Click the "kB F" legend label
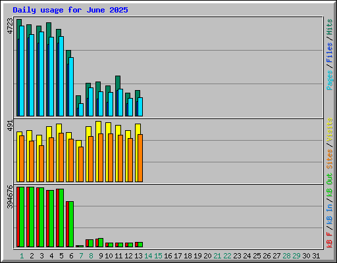The image size is (337, 263). (330, 240)
